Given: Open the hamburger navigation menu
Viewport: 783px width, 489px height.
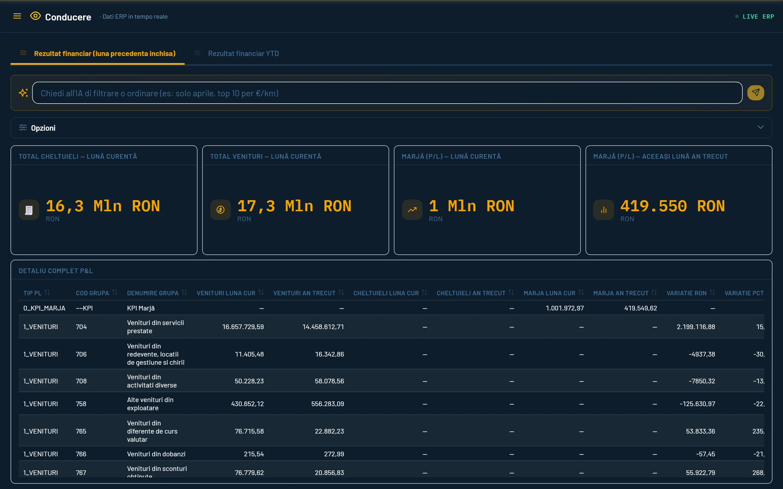Looking at the screenshot, I should click(x=17, y=16).
